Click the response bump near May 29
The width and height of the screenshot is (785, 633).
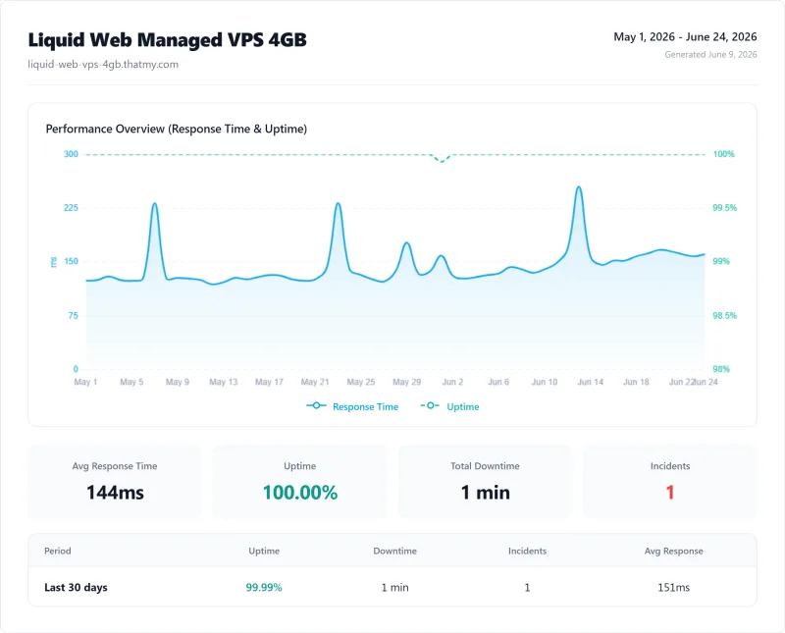[x=406, y=242]
